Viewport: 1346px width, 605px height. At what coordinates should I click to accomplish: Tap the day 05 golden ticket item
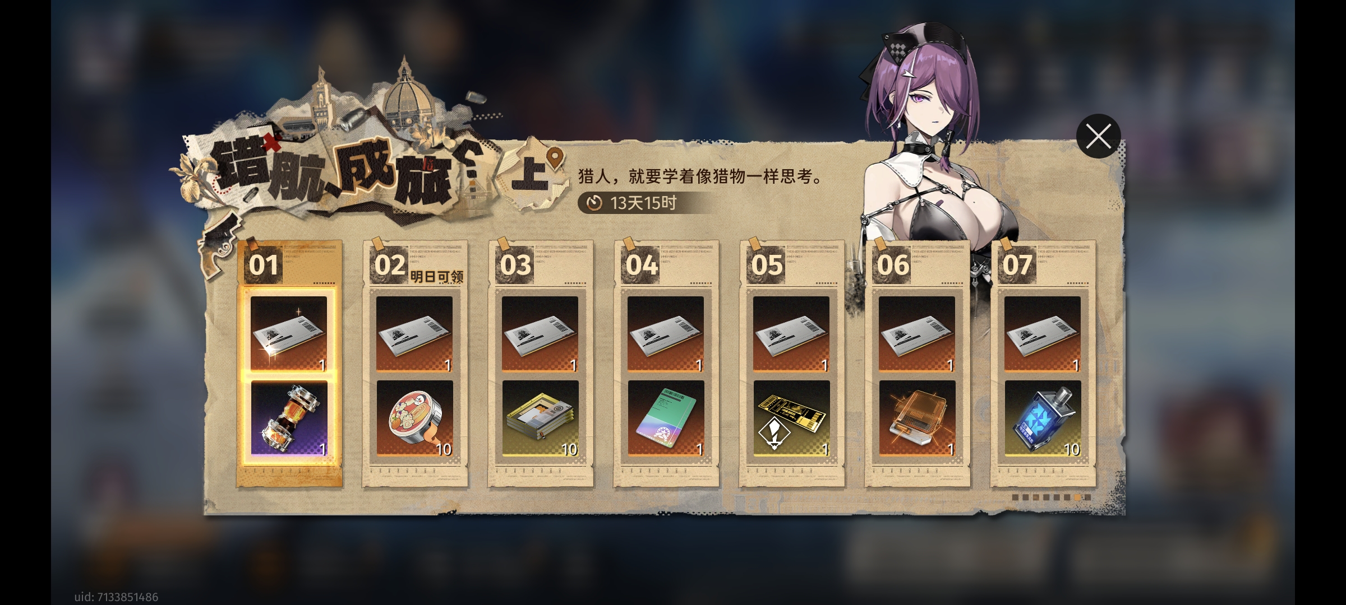click(791, 418)
